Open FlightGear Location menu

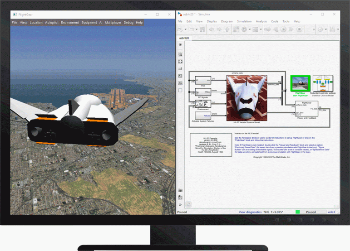(36, 23)
